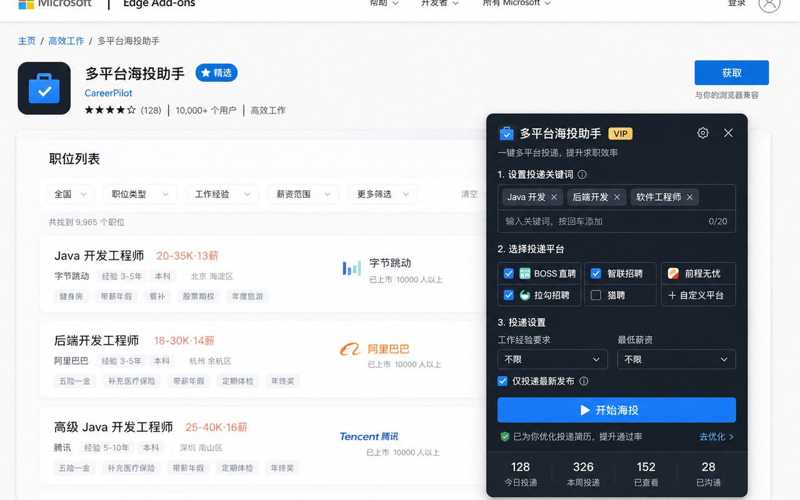800x500 pixels.
Task: Open the 高级 Java 开发工程师 job listing
Action: tap(114, 427)
